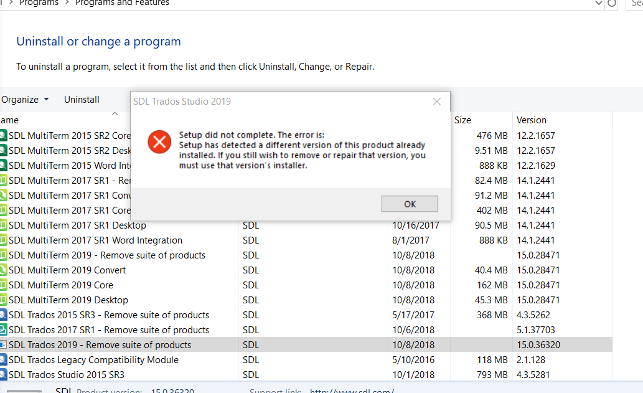
Task: Click version 5.1.37703 for Trados 2017 SR1
Action: click(x=535, y=330)
